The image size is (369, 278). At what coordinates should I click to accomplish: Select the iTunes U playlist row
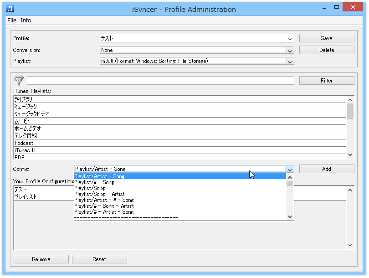click(x=180, y=150)
